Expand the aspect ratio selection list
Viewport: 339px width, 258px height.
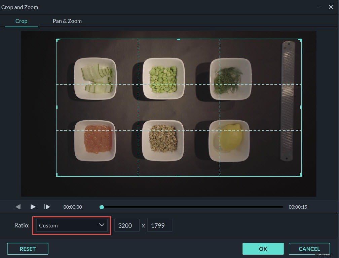pyautogui.click(x=71, y=225)
